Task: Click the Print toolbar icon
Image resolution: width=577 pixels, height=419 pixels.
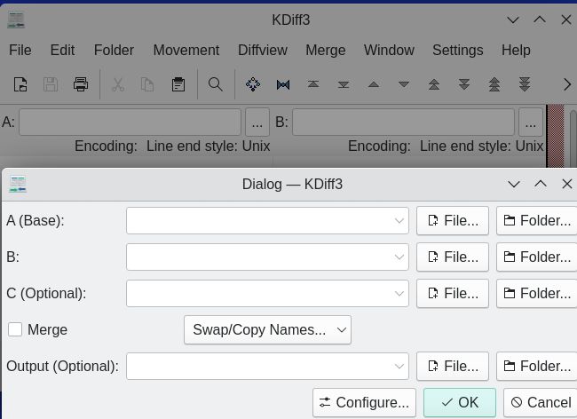Action: tap(81, 84)
